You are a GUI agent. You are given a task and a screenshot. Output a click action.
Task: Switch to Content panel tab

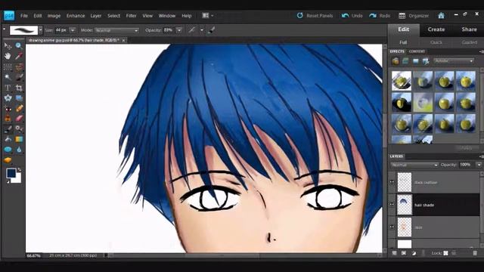click(x=417, y=51)
